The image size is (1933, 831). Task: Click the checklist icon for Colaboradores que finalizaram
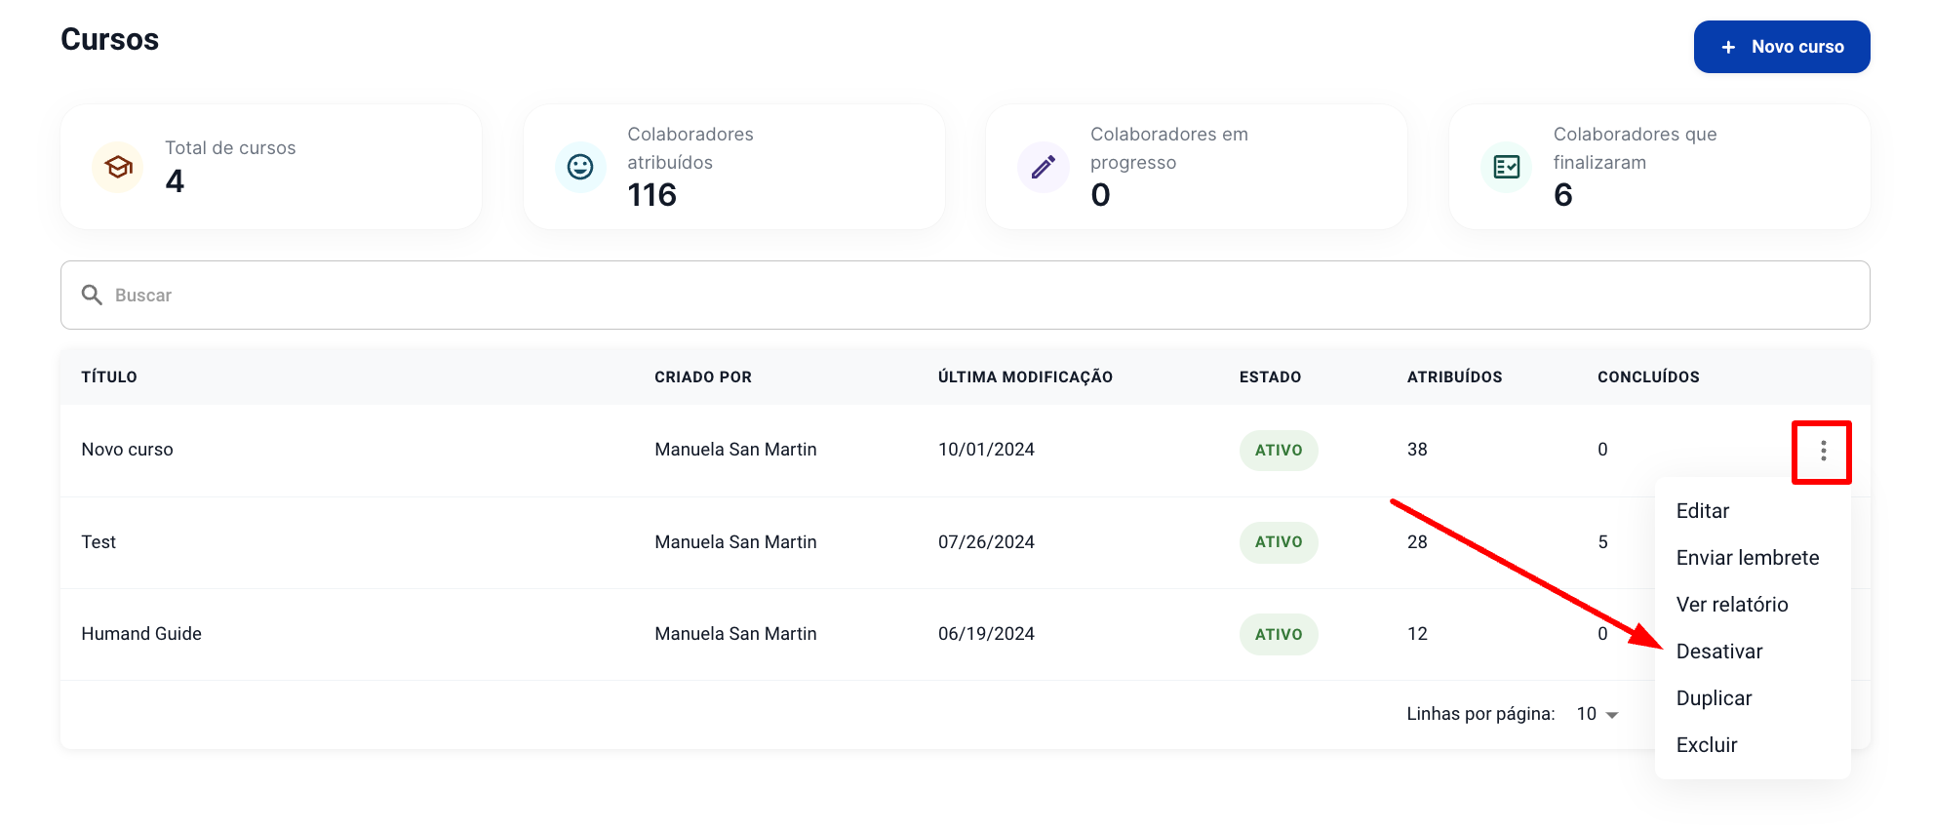pos(1507,167)
